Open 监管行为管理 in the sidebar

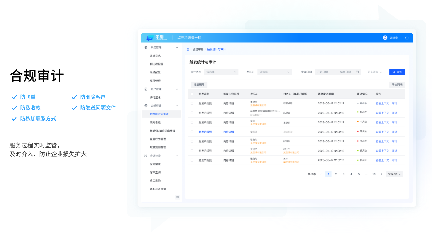(x=158, y=139)
